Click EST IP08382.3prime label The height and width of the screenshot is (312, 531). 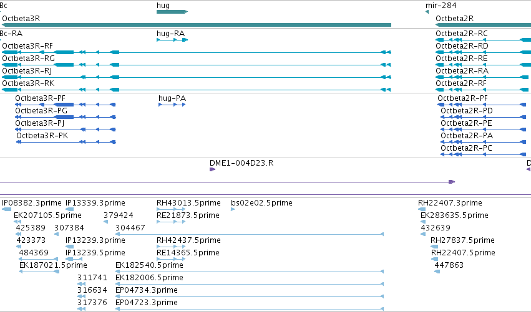(x=32, y=203)
